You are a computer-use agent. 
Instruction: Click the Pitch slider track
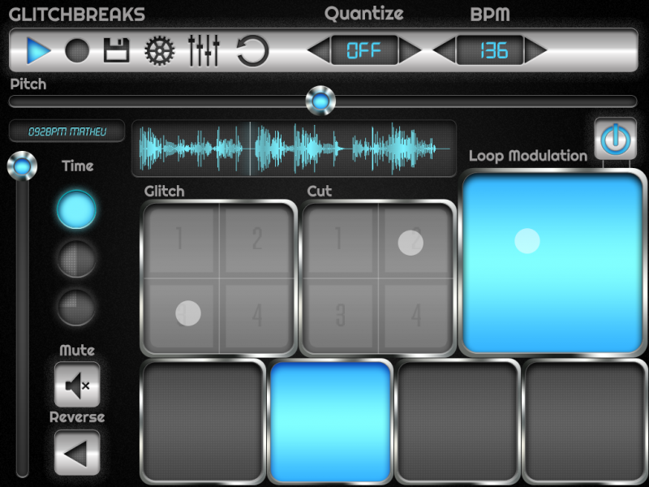pos(323,101)
